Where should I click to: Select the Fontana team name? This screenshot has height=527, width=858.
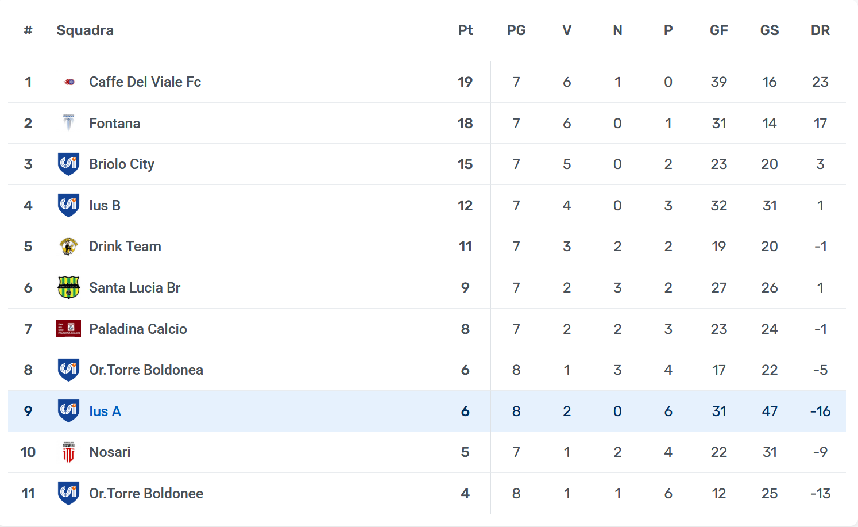[x=114, y=124]
